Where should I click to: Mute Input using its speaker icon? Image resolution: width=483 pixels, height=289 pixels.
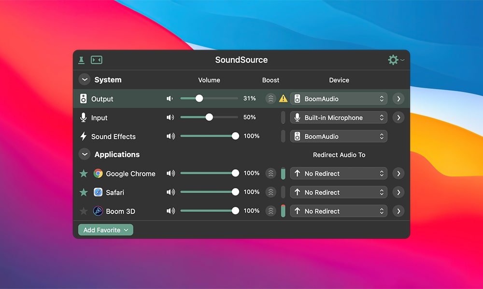tap(170, 117)
